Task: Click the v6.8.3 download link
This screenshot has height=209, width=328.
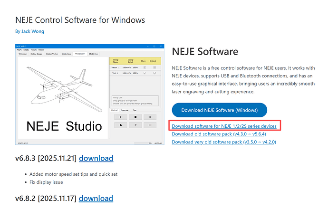Action: coord(96,158)
